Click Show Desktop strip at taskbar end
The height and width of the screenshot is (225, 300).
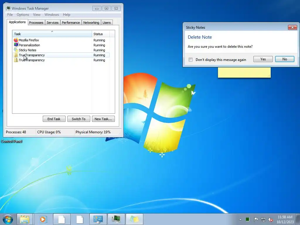(x=298, y=219)
